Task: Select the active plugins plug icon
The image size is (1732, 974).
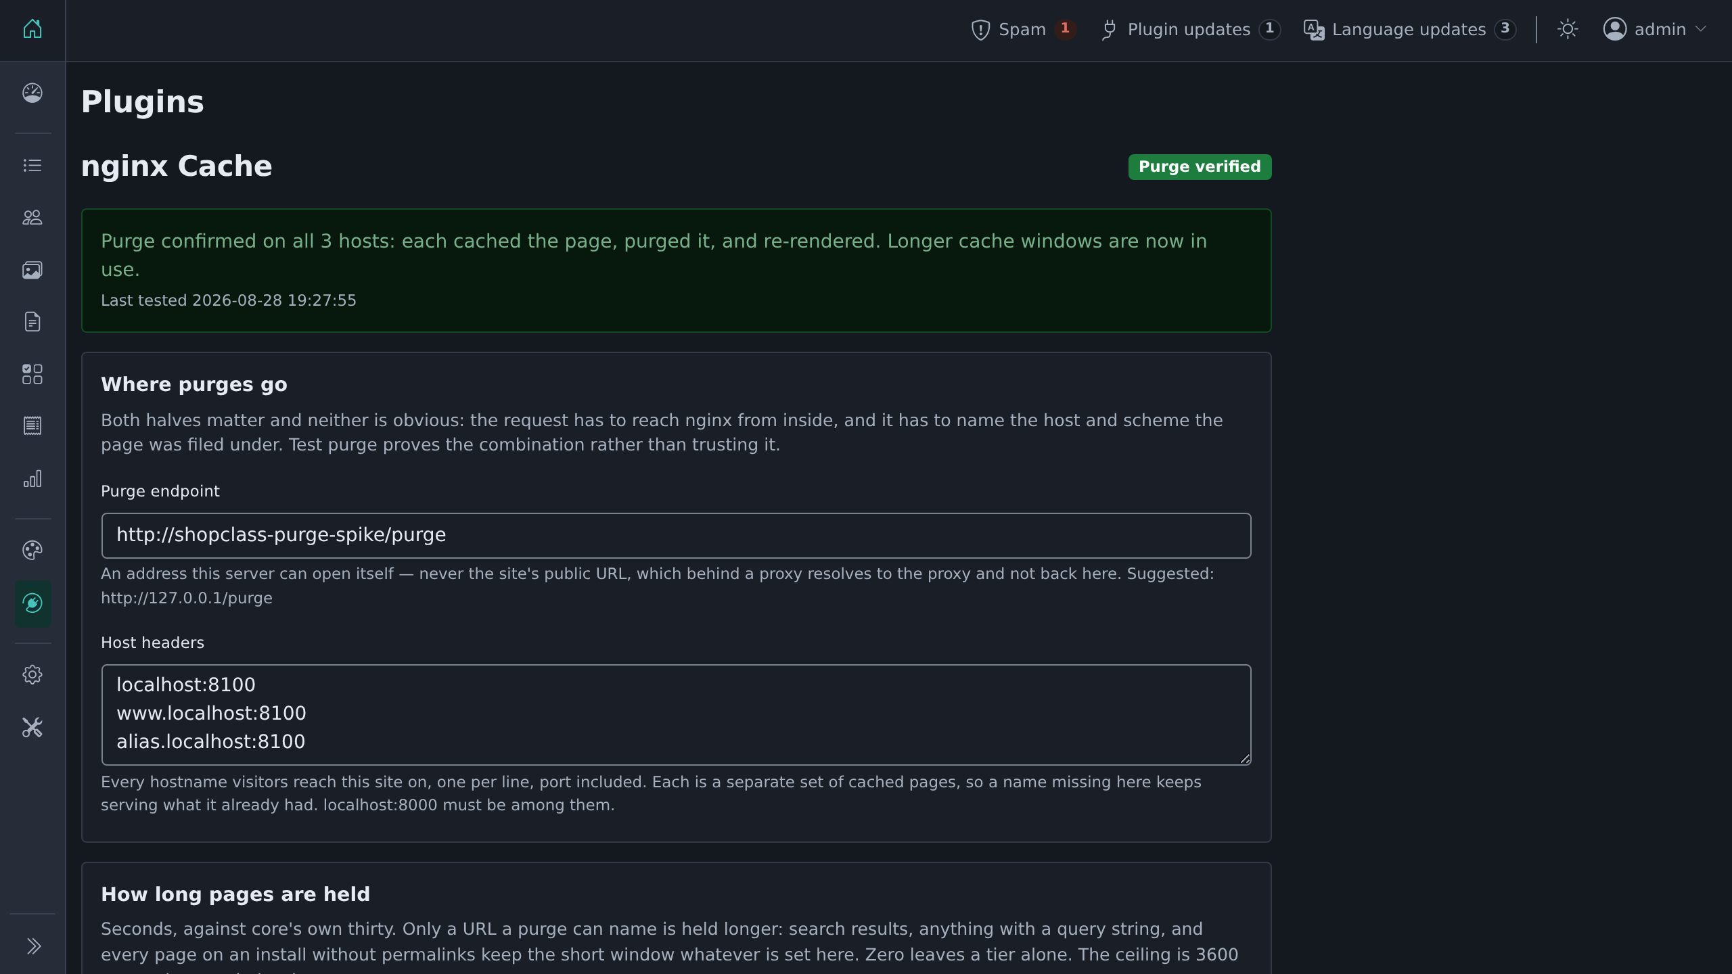Action: tap(32, 603)
